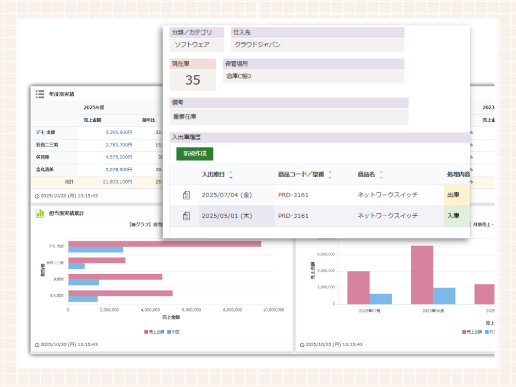Open 金丸清美's sales amount 5,078,500円
This screenshot has height=387, width=516.
pyautogui.click(x=118, y=168)
